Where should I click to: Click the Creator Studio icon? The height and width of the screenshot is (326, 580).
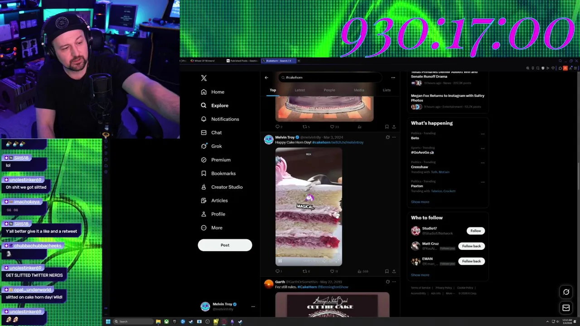tap(203, 187)
